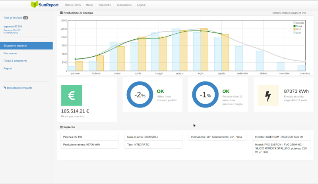
Task: Click grid icon next to Produzione di energia
Action: pos(61,13)
